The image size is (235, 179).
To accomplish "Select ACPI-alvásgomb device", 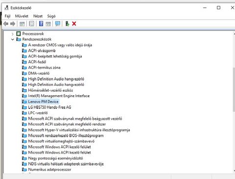I will pyautogui.click(x=42, y=51).
